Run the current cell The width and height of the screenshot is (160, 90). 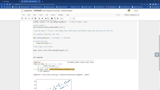(x=47, y=18)
